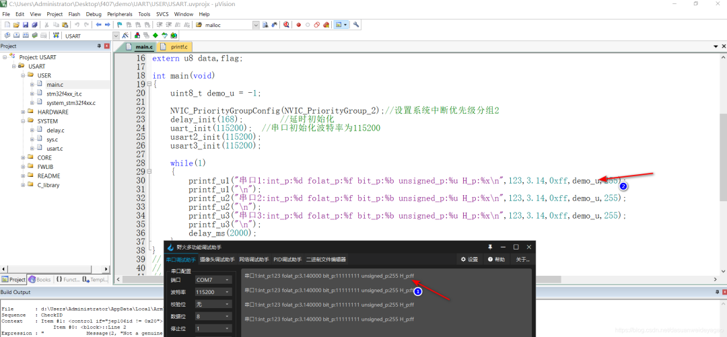The image size is (727, 337).
Task: Save the current file via floppy icon
Action: 26,25
